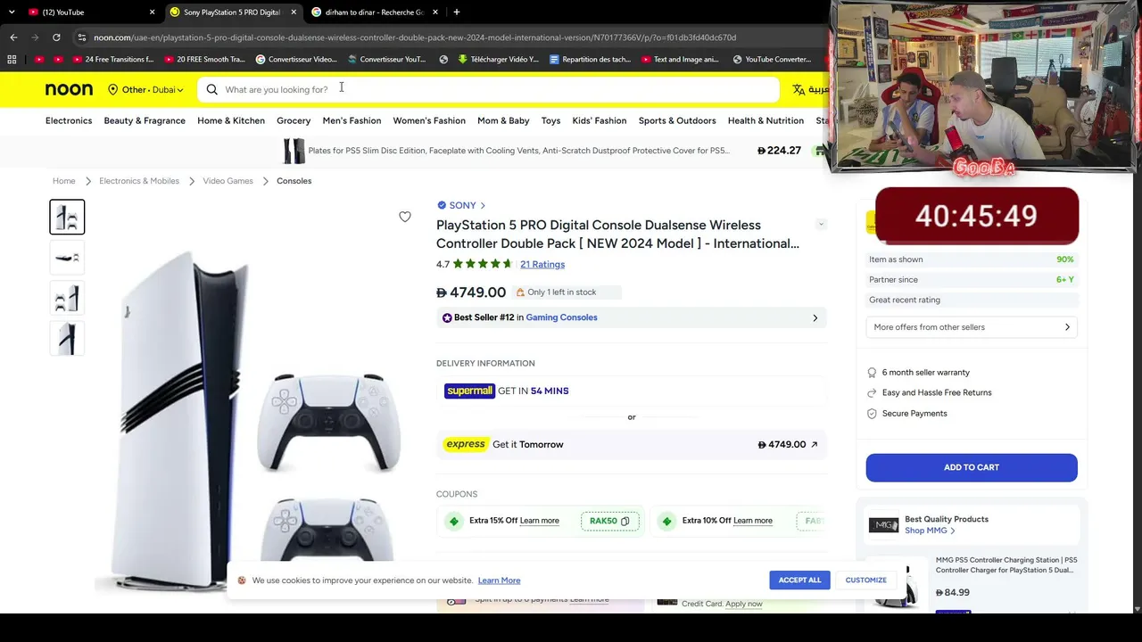1142x642 pixels.
Task: Click the browser back arrow
Action: [13, 37]
